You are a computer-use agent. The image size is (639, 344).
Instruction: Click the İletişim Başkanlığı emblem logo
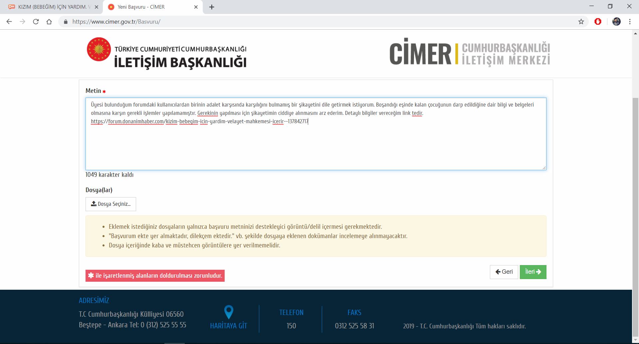click(99, 49)
